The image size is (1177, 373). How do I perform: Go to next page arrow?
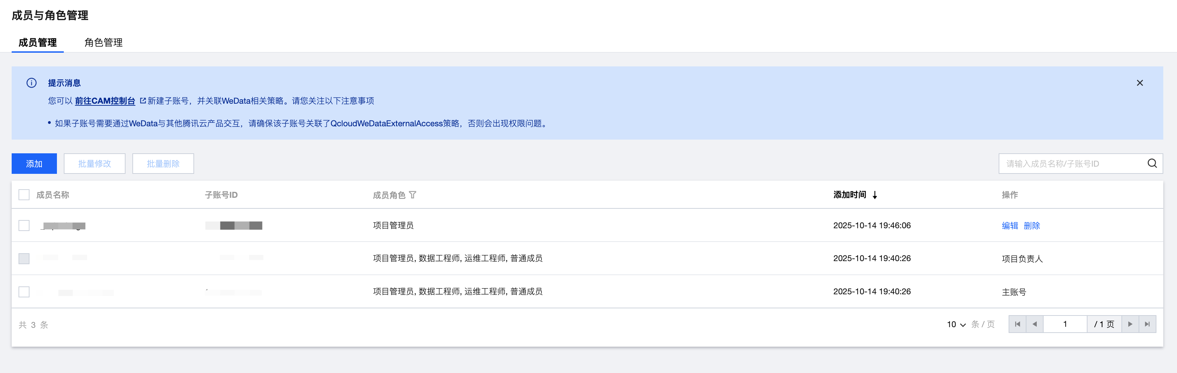click(1130, 324)
